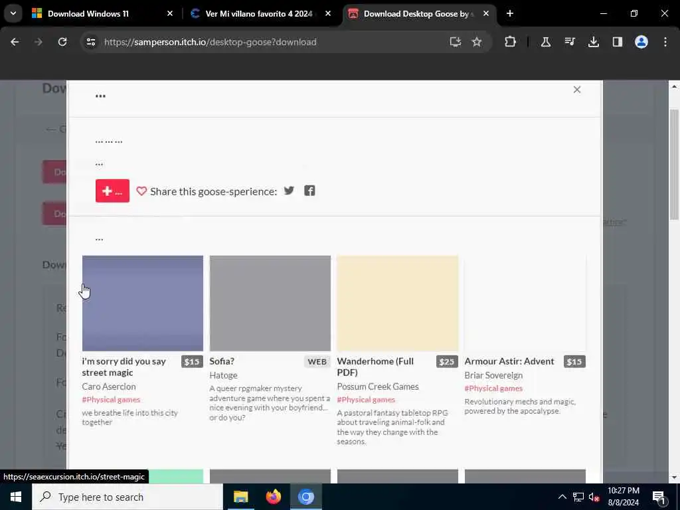Open Wanderhome (Full PDF) title link
680x510 pixels.
point(376,367)
